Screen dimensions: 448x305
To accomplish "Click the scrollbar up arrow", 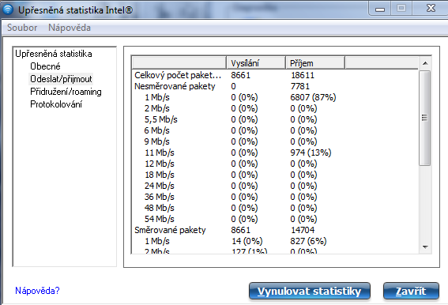I will point(425,63).
